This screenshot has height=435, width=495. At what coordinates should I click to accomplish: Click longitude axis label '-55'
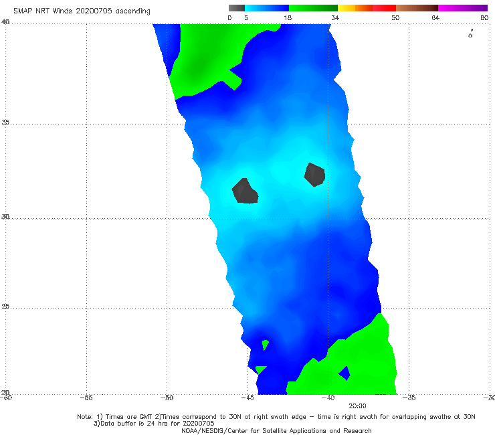tap(86, 398)
